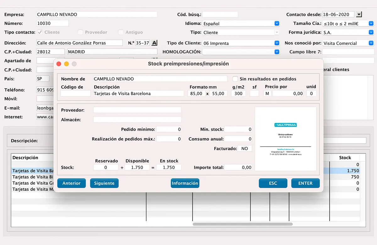Click the Información button

coord(185,183)
